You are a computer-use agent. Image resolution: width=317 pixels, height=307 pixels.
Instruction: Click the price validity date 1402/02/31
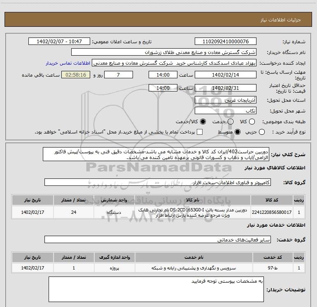(x=226, y=88)
